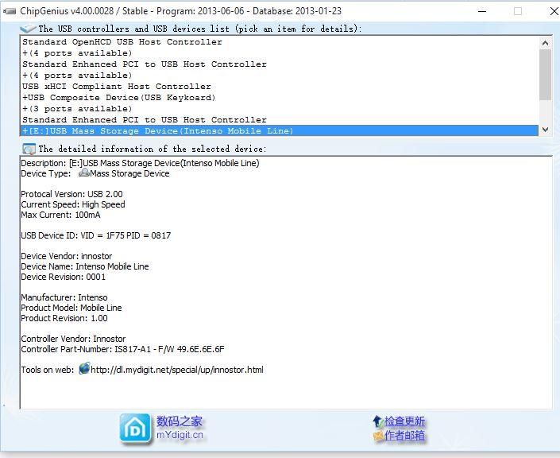Maximize the ChipGenius window
Image resolution: width=560 pixels, height=458 pixels.
click(518, 11)
